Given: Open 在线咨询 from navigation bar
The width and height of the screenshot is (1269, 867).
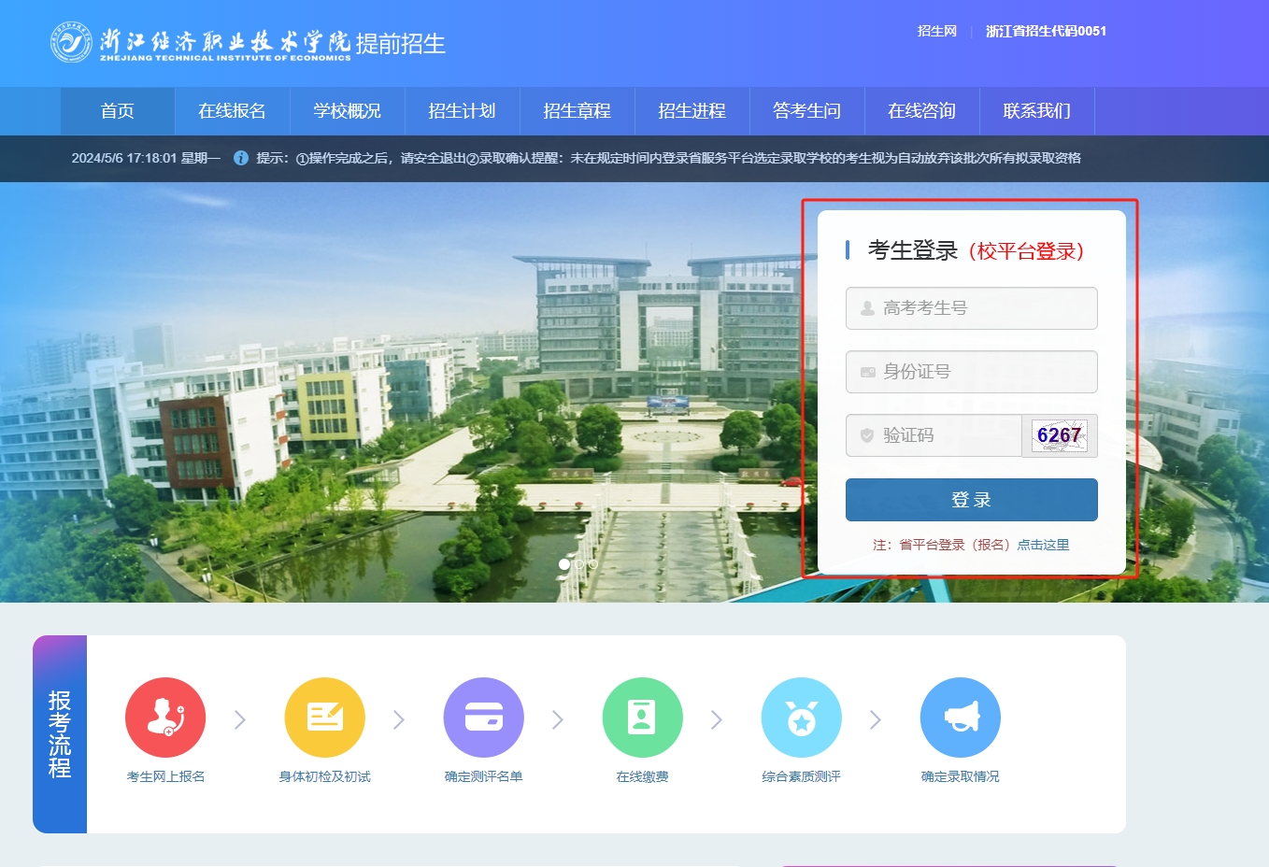Looking at the screenshot, I should (x=921, y=111).
